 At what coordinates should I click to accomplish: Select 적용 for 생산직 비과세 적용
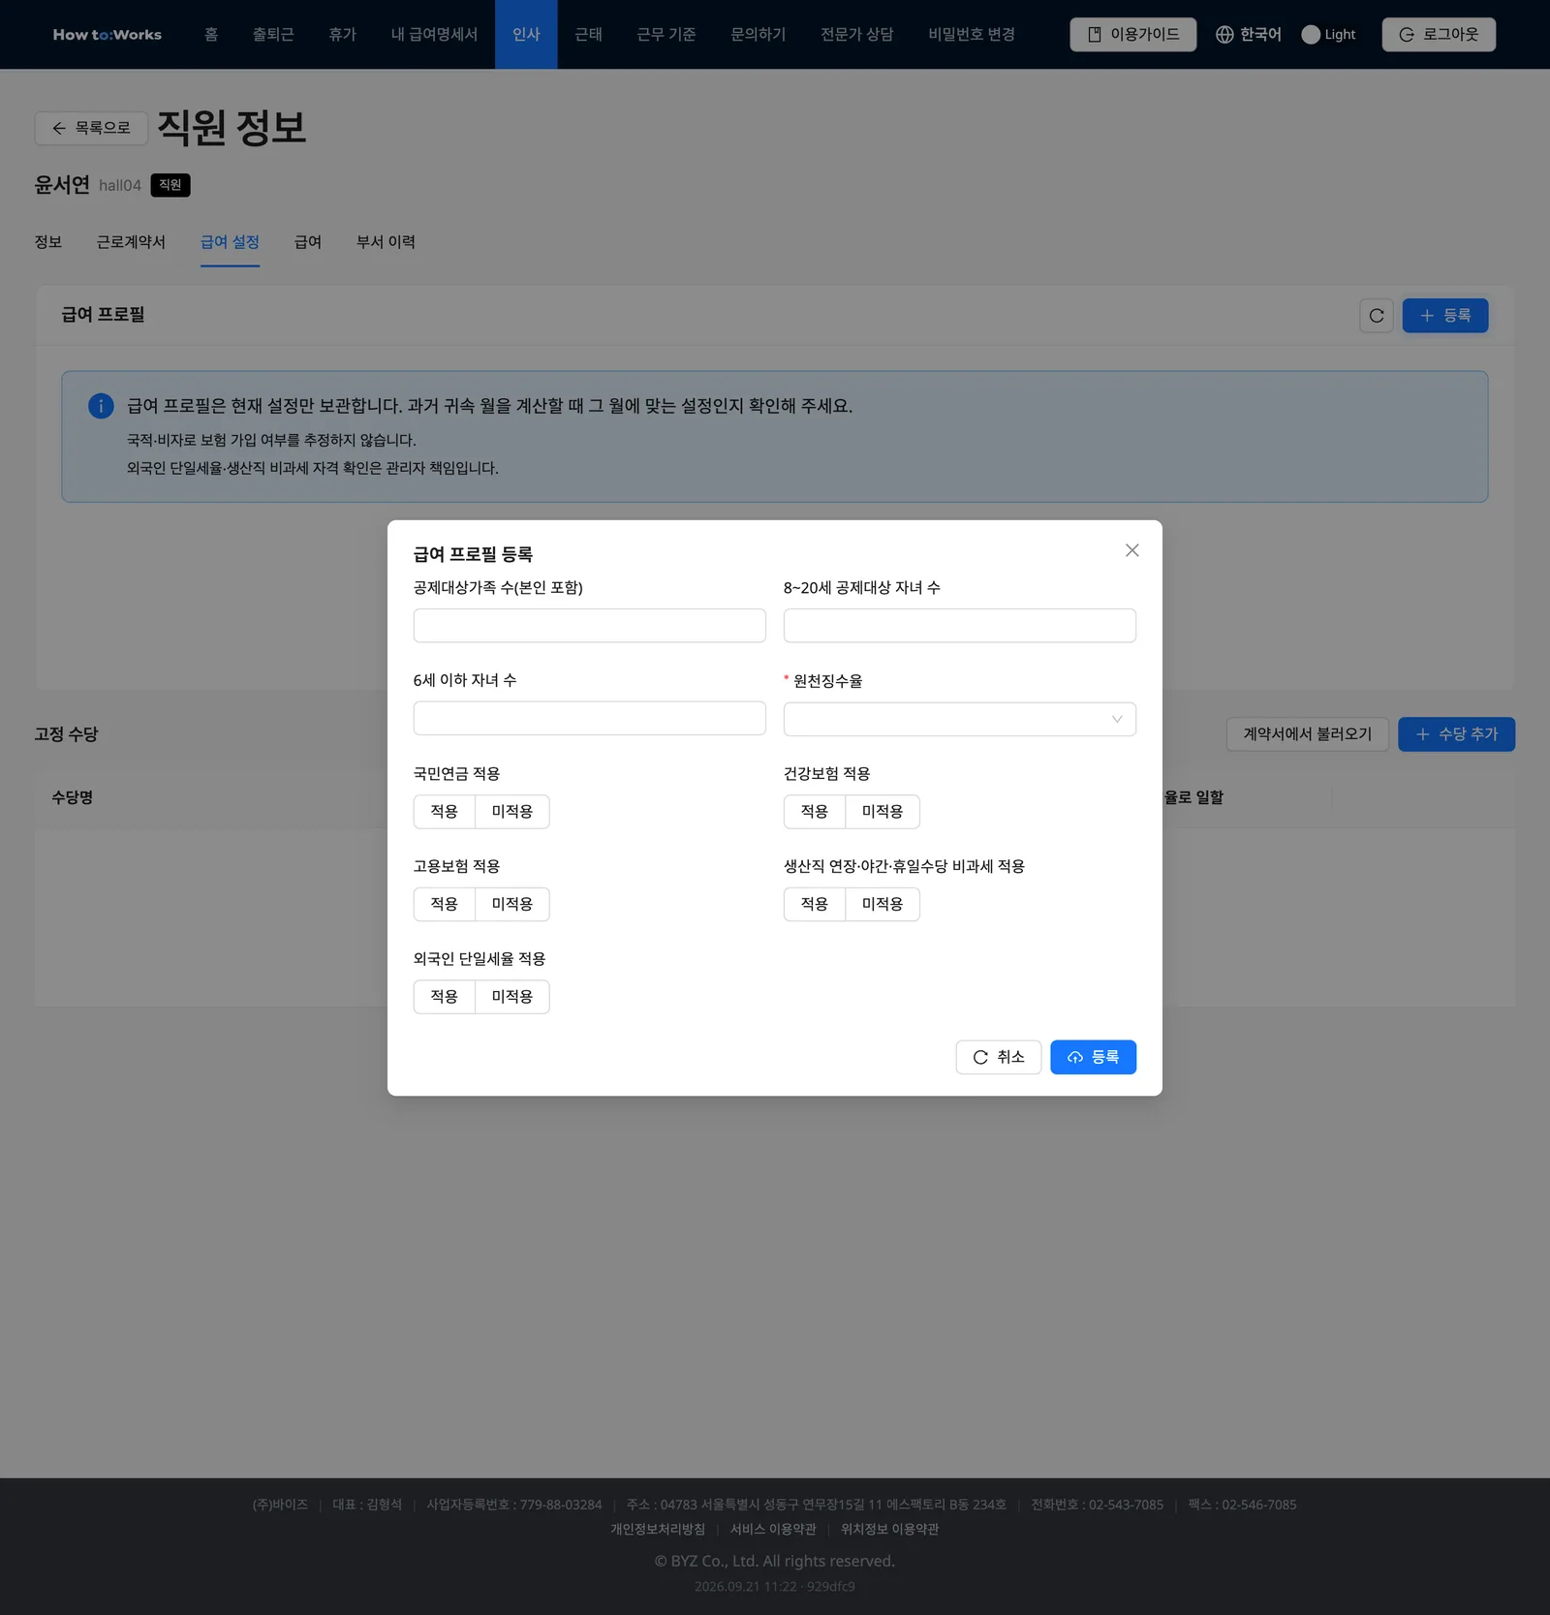click(x=814, y=904)
